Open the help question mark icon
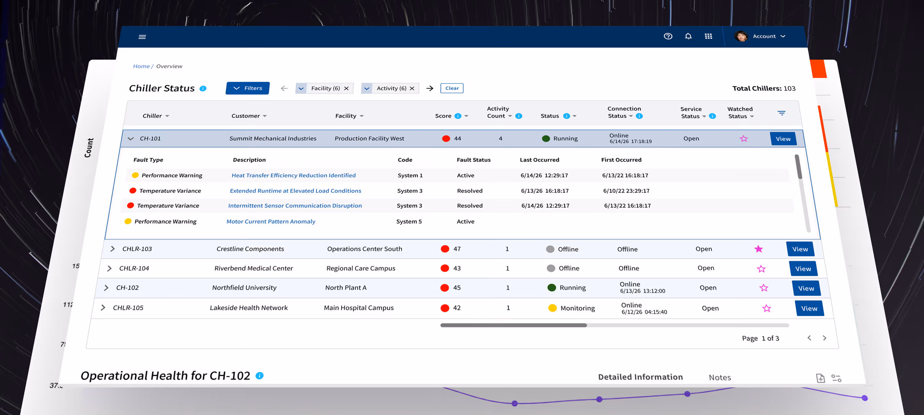The image size is (924, 415). click(x=668, y=36)
